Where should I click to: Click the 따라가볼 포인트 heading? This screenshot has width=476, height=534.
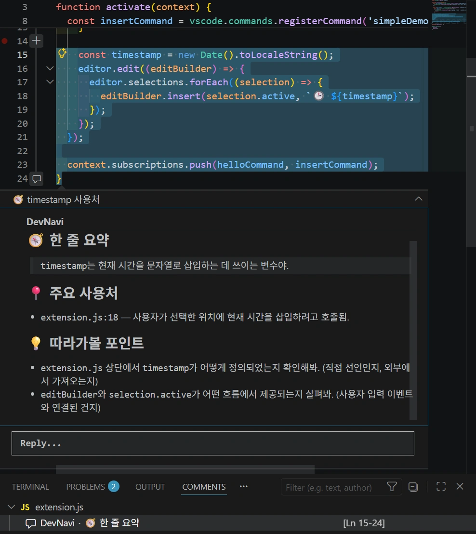point(97,343)
